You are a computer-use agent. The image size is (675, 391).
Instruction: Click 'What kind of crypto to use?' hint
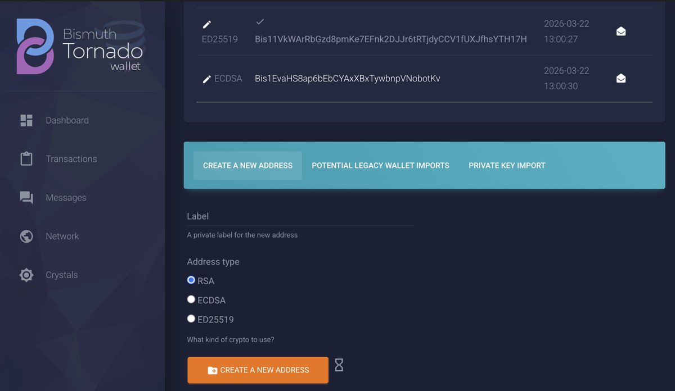click(x=231, y=340)
